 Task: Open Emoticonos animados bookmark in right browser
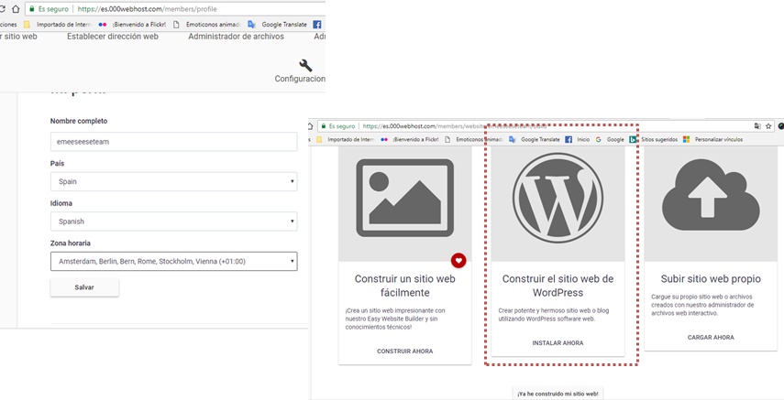pyautogui.click(x=473, y=140)
